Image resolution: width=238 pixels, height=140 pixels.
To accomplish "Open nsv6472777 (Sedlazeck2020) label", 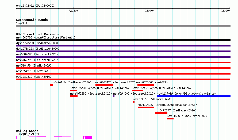I will point(175,110).
